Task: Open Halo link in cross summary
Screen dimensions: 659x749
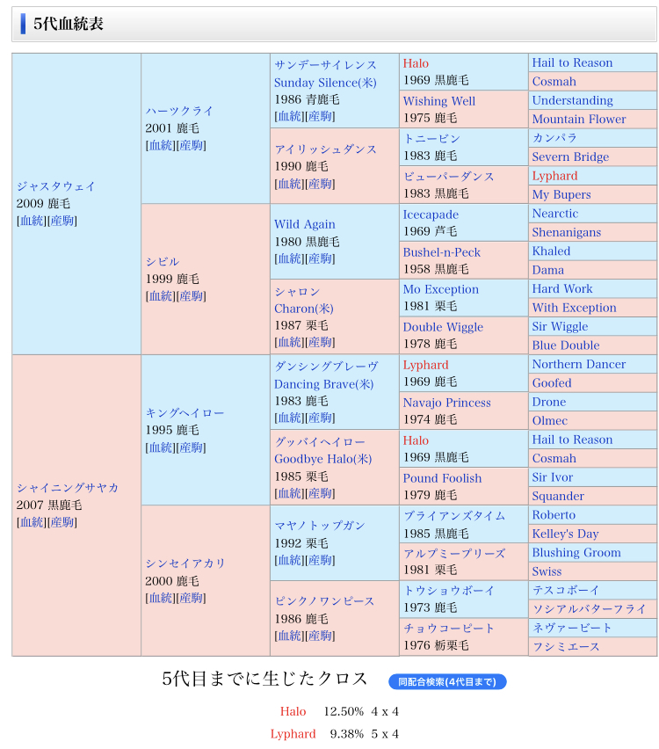Action: pyautogui.click(x=293, y=711)
